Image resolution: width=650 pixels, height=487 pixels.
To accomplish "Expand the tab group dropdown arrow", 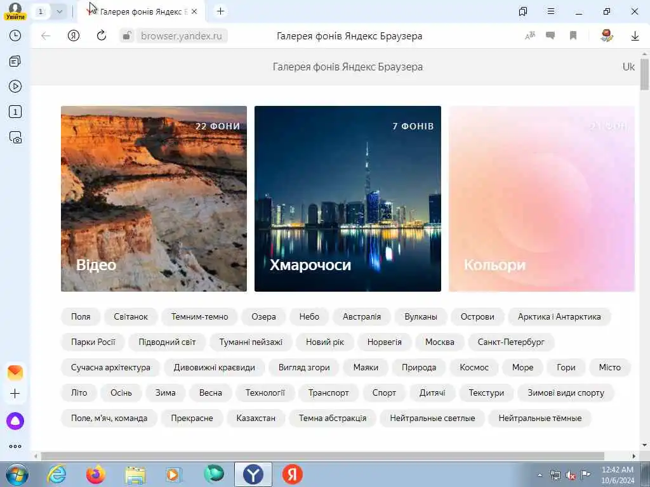I will point(59,11).
